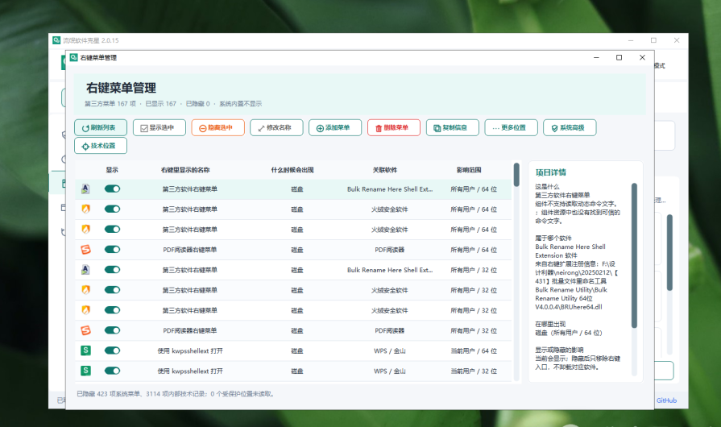721x427 pixels.
Task: Click the 技术位置 crosshair button
Action: pyautogui.click(x=101, y=146)
